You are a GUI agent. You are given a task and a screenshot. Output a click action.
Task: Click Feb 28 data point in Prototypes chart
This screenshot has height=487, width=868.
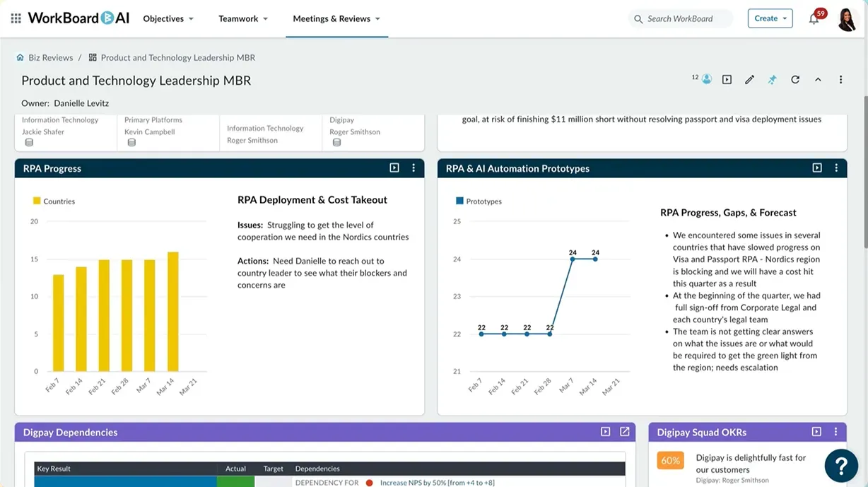coord(550,334)
